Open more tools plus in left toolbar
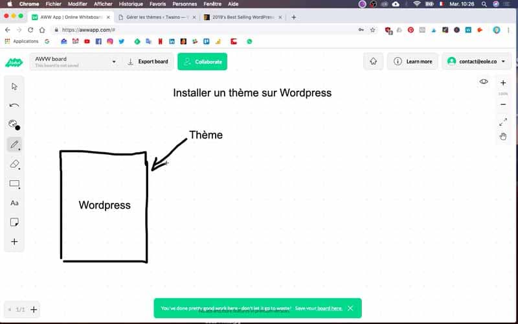The height and width of the screenshot is (324, 518). (x=14, y=242)
